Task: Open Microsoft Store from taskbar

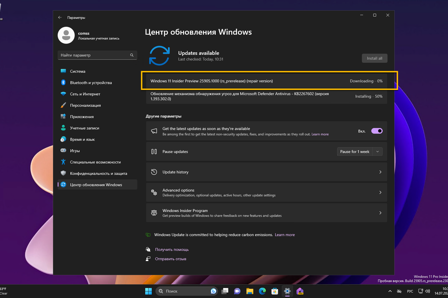Action: tap(275, 291)
